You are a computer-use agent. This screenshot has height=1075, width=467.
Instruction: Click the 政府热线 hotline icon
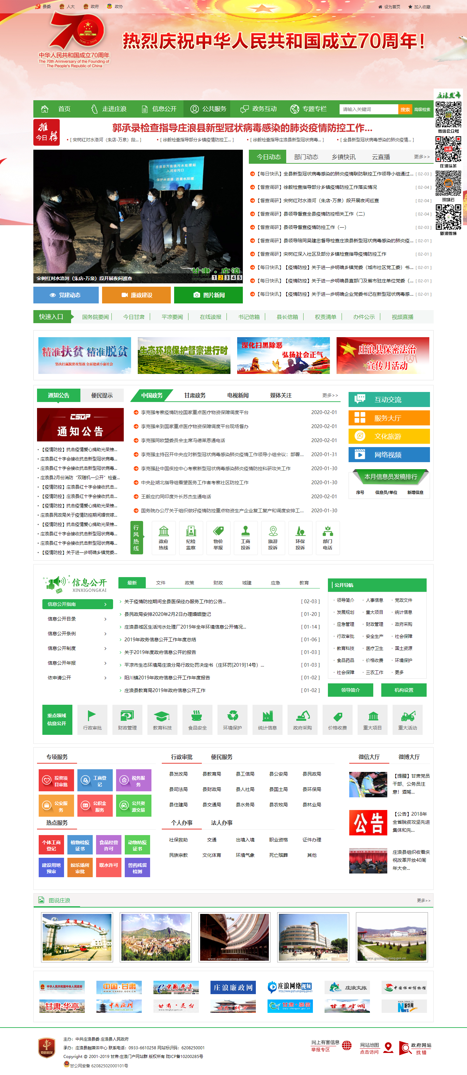(x=163, y=537)
